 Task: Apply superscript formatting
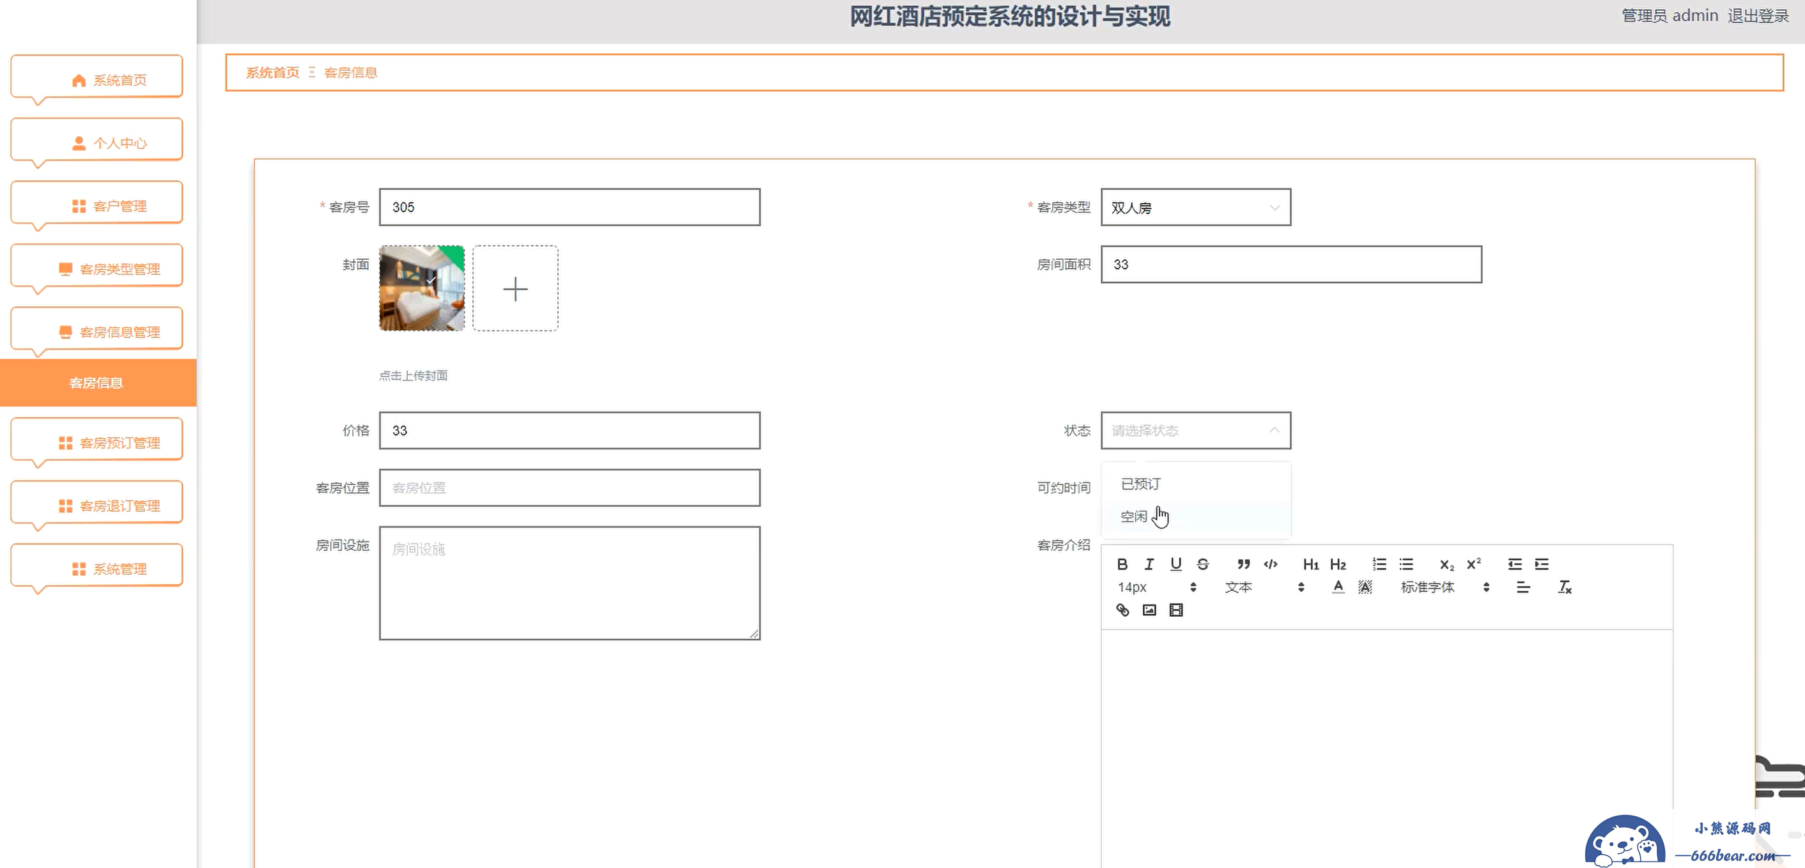pyautogui.click(x=1473, y=564)
